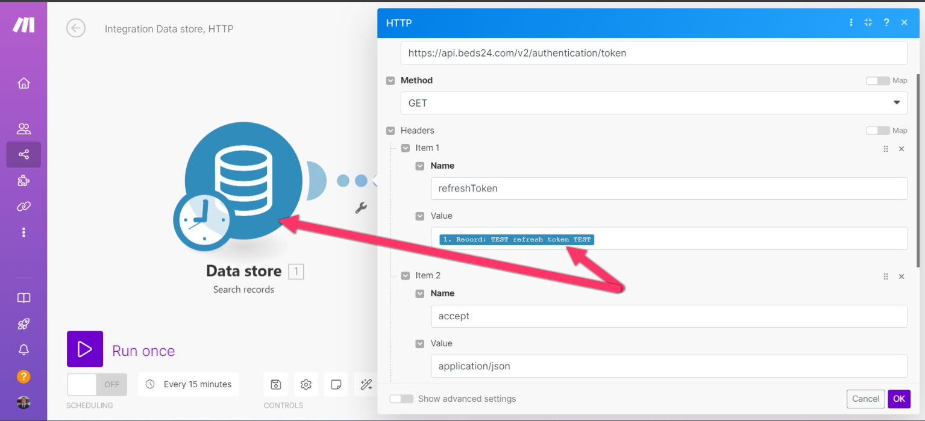This screenshot has height=421, width=925.
Task: Open the Home dashboard icon
Action: [x=24, y=83]
